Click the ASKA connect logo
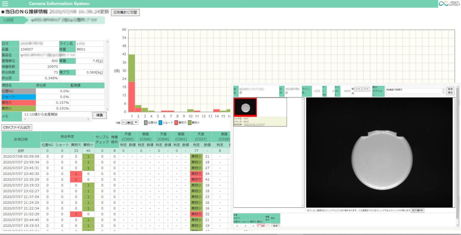Viewport: 461px width, 235px height. pos(449,3)
